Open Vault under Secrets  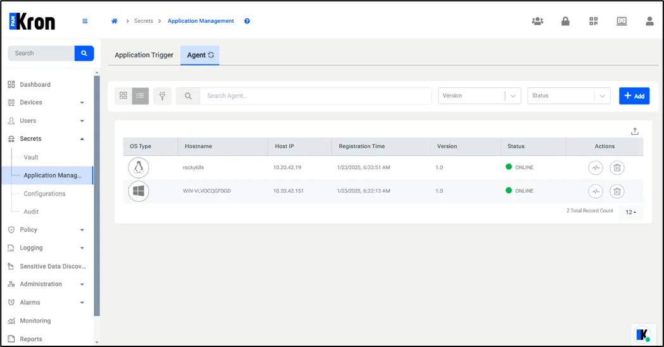pos(31,157)
